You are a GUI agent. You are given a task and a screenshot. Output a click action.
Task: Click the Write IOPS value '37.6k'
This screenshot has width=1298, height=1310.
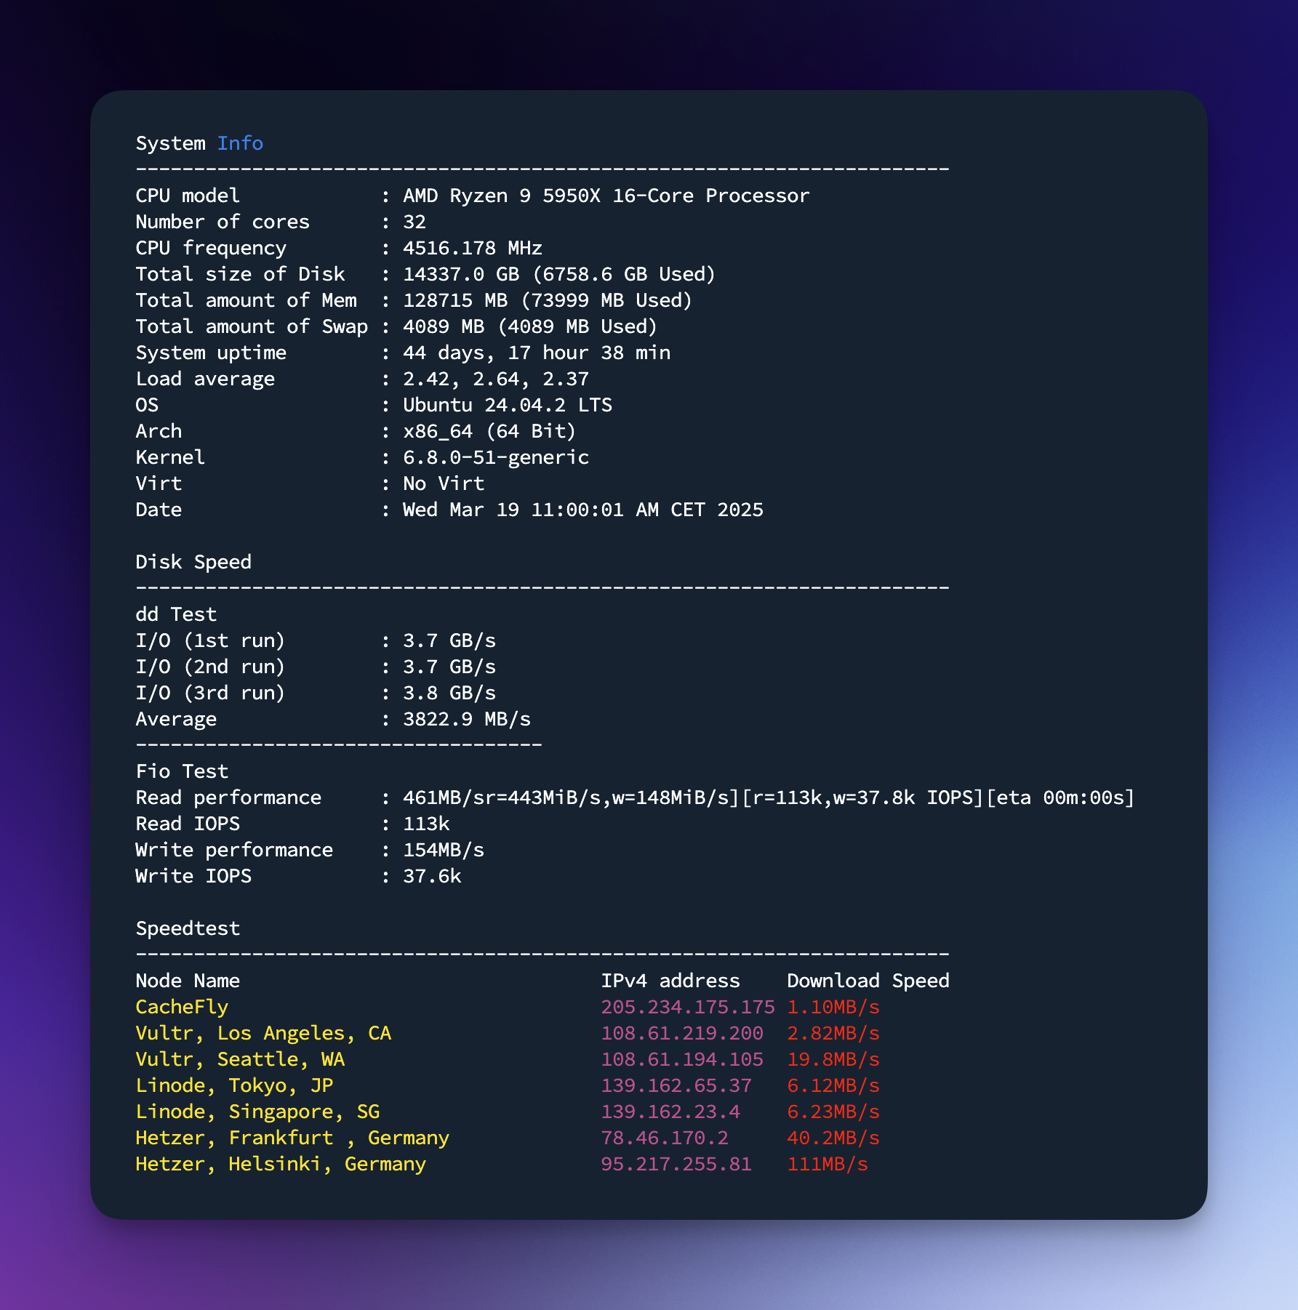click(x=432, y=876)
